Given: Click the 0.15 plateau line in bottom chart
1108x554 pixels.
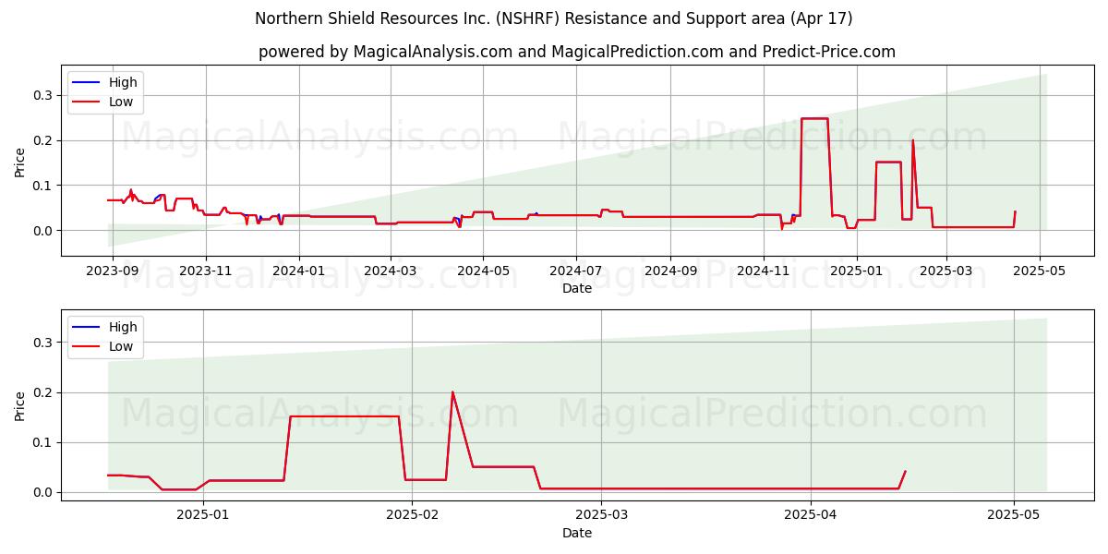Looking at the screenshot, I should coord(344,416).
